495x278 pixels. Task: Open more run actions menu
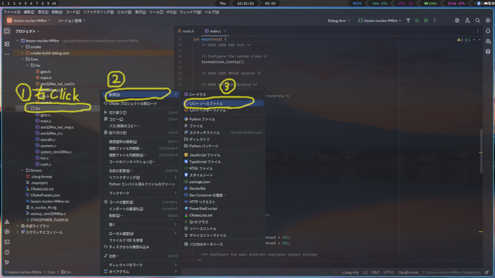tap(435, 21)
